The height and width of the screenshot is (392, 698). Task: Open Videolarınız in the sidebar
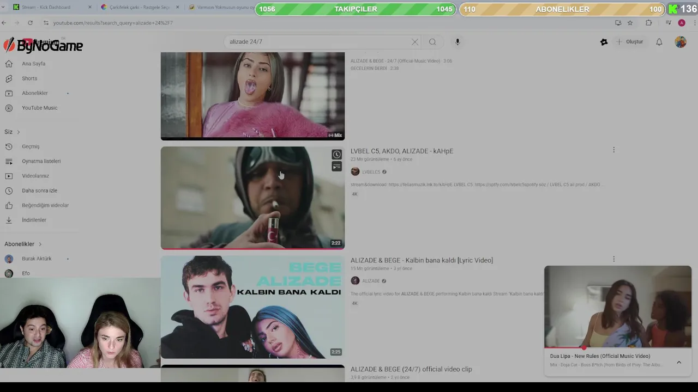point(35,176)
